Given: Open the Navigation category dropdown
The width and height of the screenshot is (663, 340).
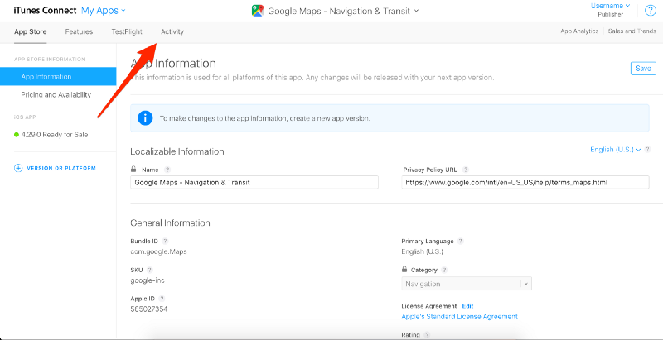Looking at the screenshot, I should [x=467, y=284].
